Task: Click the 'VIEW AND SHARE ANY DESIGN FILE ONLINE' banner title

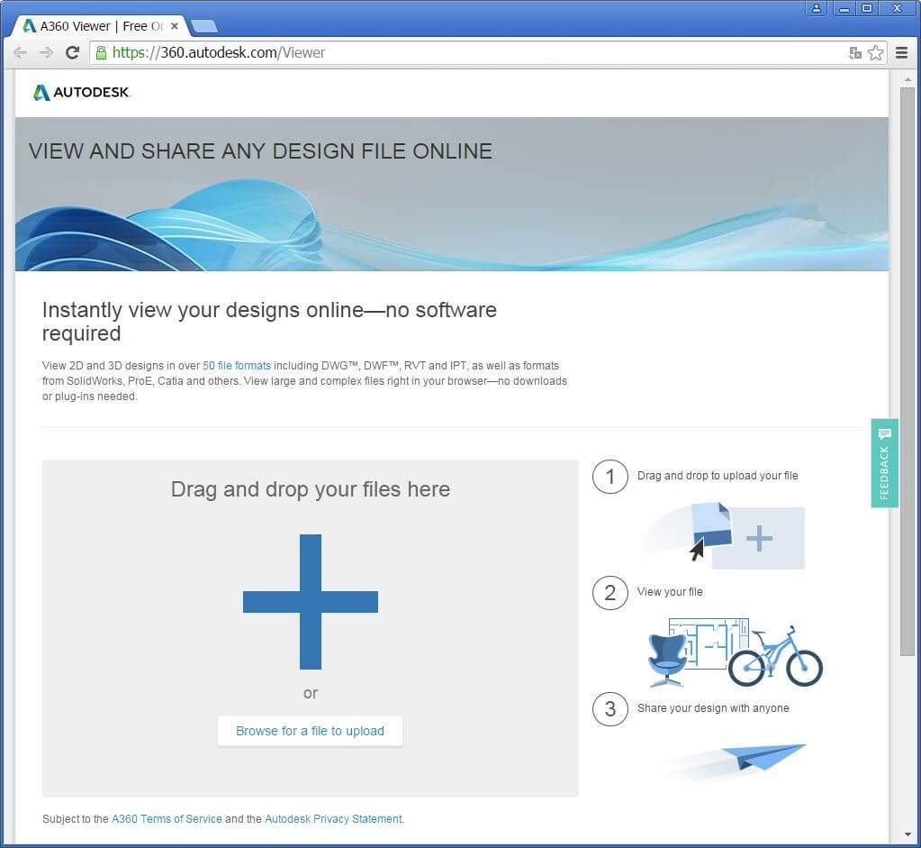Action: click(260, 151)
